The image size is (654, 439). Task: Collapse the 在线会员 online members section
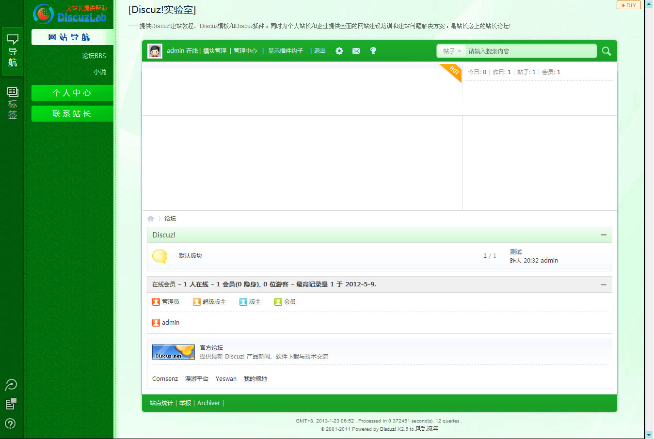pyautogui.click(x=604, y=284)
